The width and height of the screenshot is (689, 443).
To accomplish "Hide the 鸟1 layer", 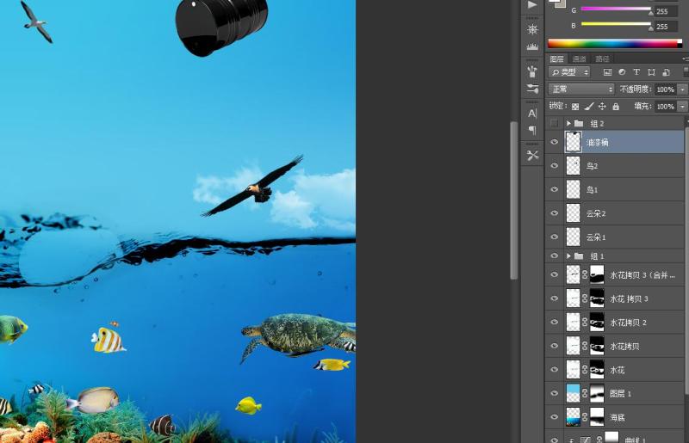I will [x=554, y=189].
